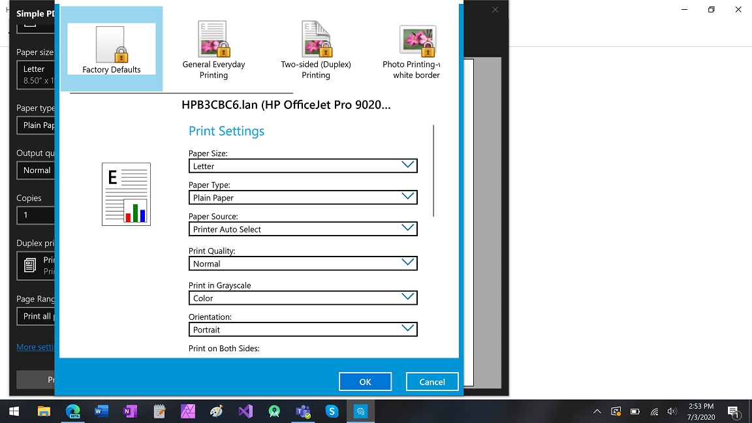Click the print settings vertical scrollbar
The width and height of the screenshot is (752, 423).
pyautogui.click(x=433, y=171)
